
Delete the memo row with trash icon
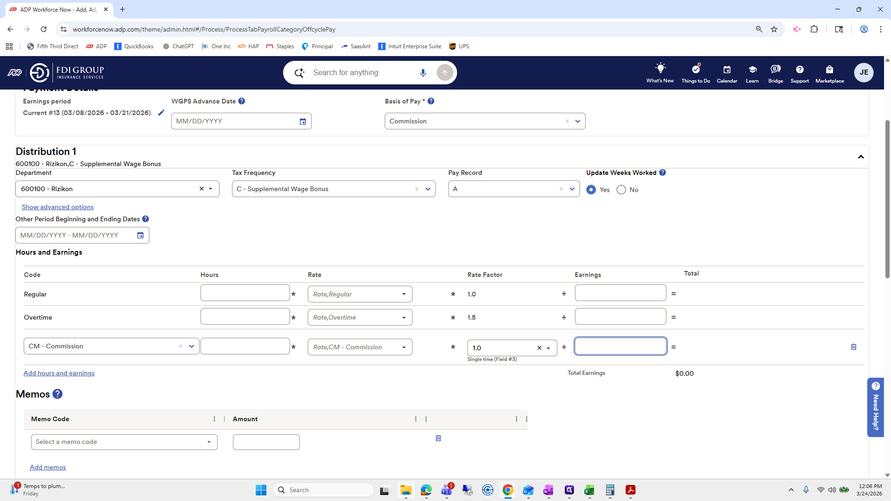click(x=438, y=438)
